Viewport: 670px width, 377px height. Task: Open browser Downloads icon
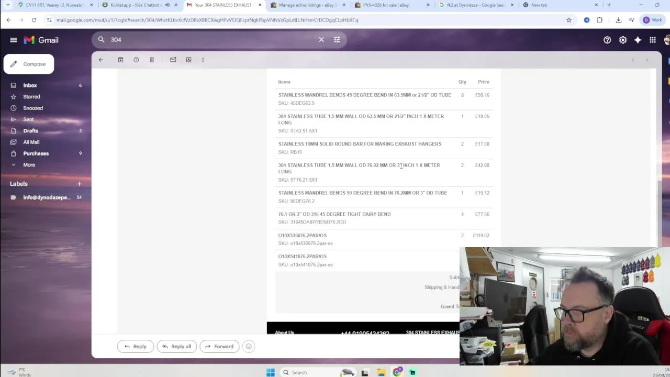point(618,20)
